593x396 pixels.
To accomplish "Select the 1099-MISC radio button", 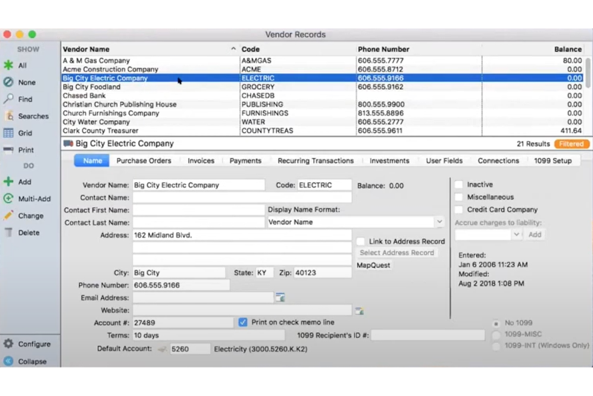I will pos(496,335).
